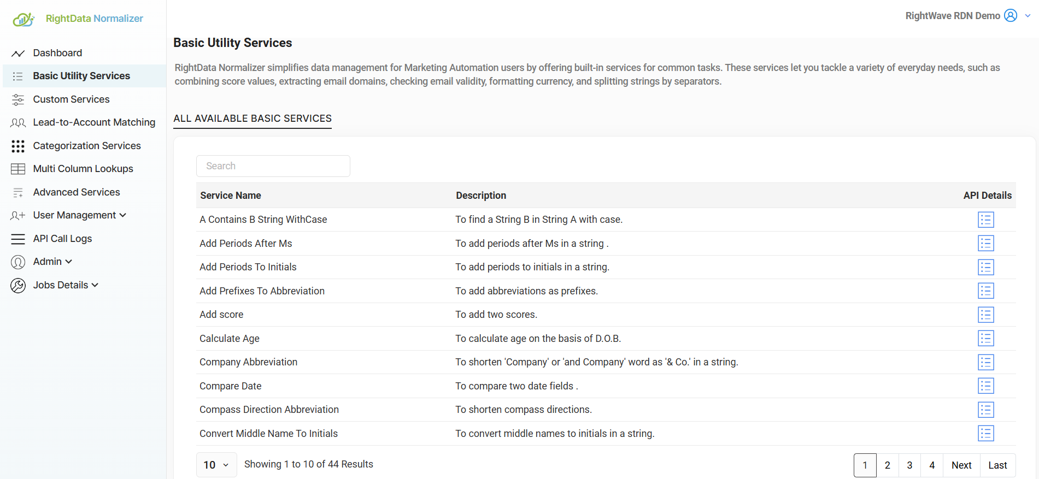View API details for Compare Date

tap(985, 386)
